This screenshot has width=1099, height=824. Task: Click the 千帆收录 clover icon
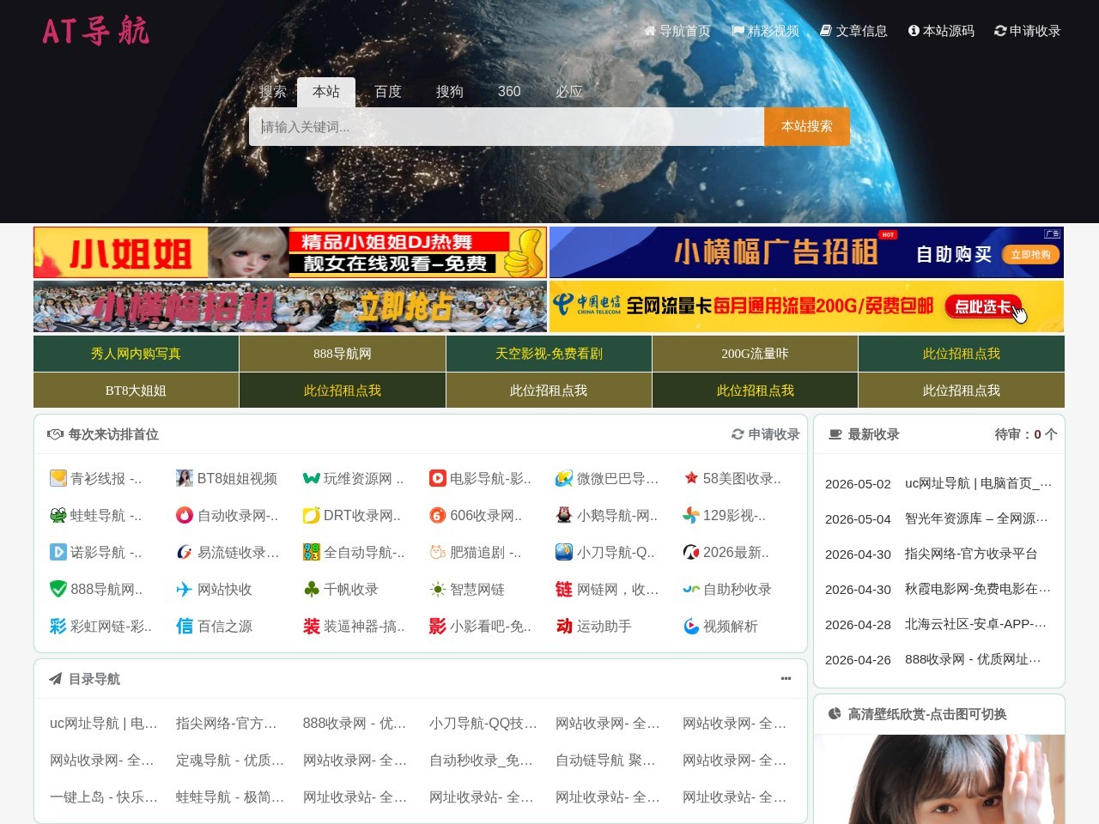point(312,589)
